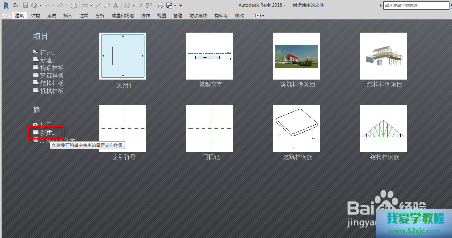Click 新建... link under 族 section
This screenshot has height=238, width=452.
click(48, 133)
